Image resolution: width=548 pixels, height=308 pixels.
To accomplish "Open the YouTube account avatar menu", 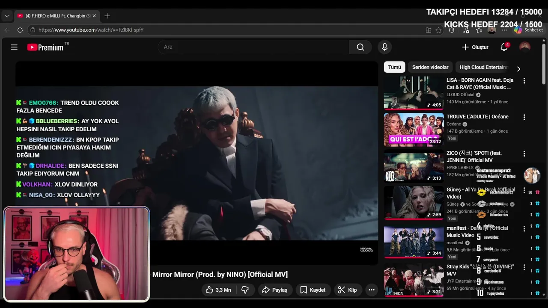I will click(524, 47).
